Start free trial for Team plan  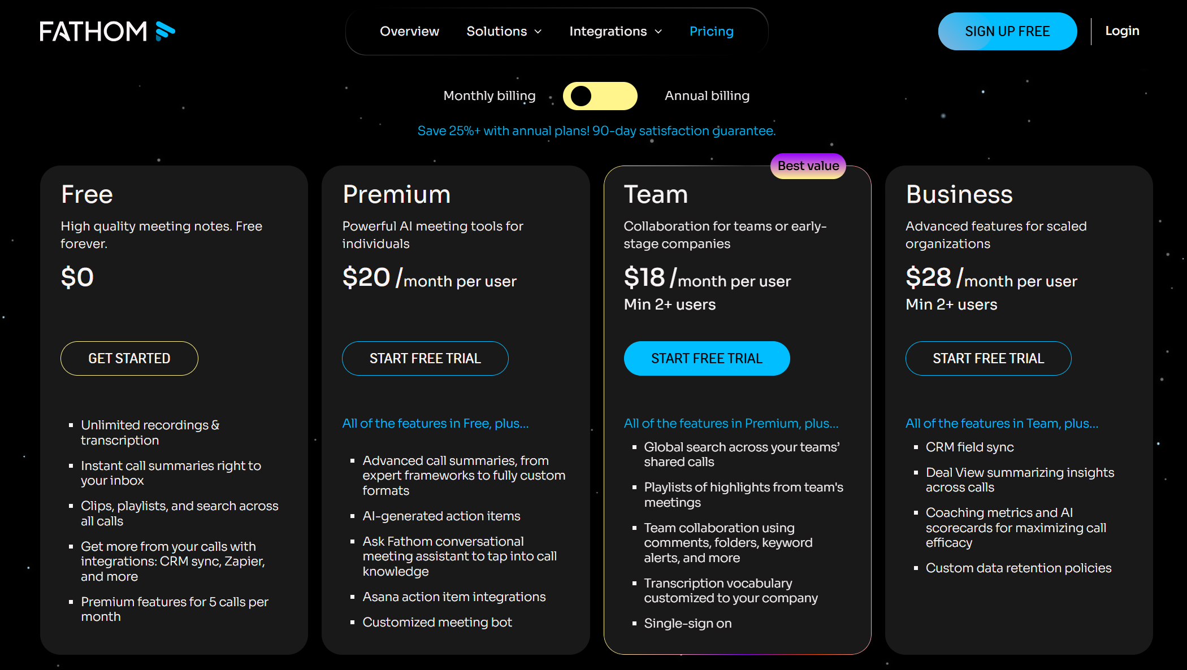(707, 358)
